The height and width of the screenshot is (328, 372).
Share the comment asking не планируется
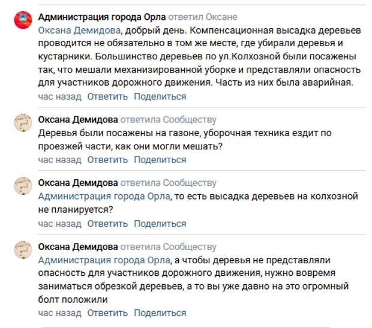pyautogui.click(x=160, y=224)
